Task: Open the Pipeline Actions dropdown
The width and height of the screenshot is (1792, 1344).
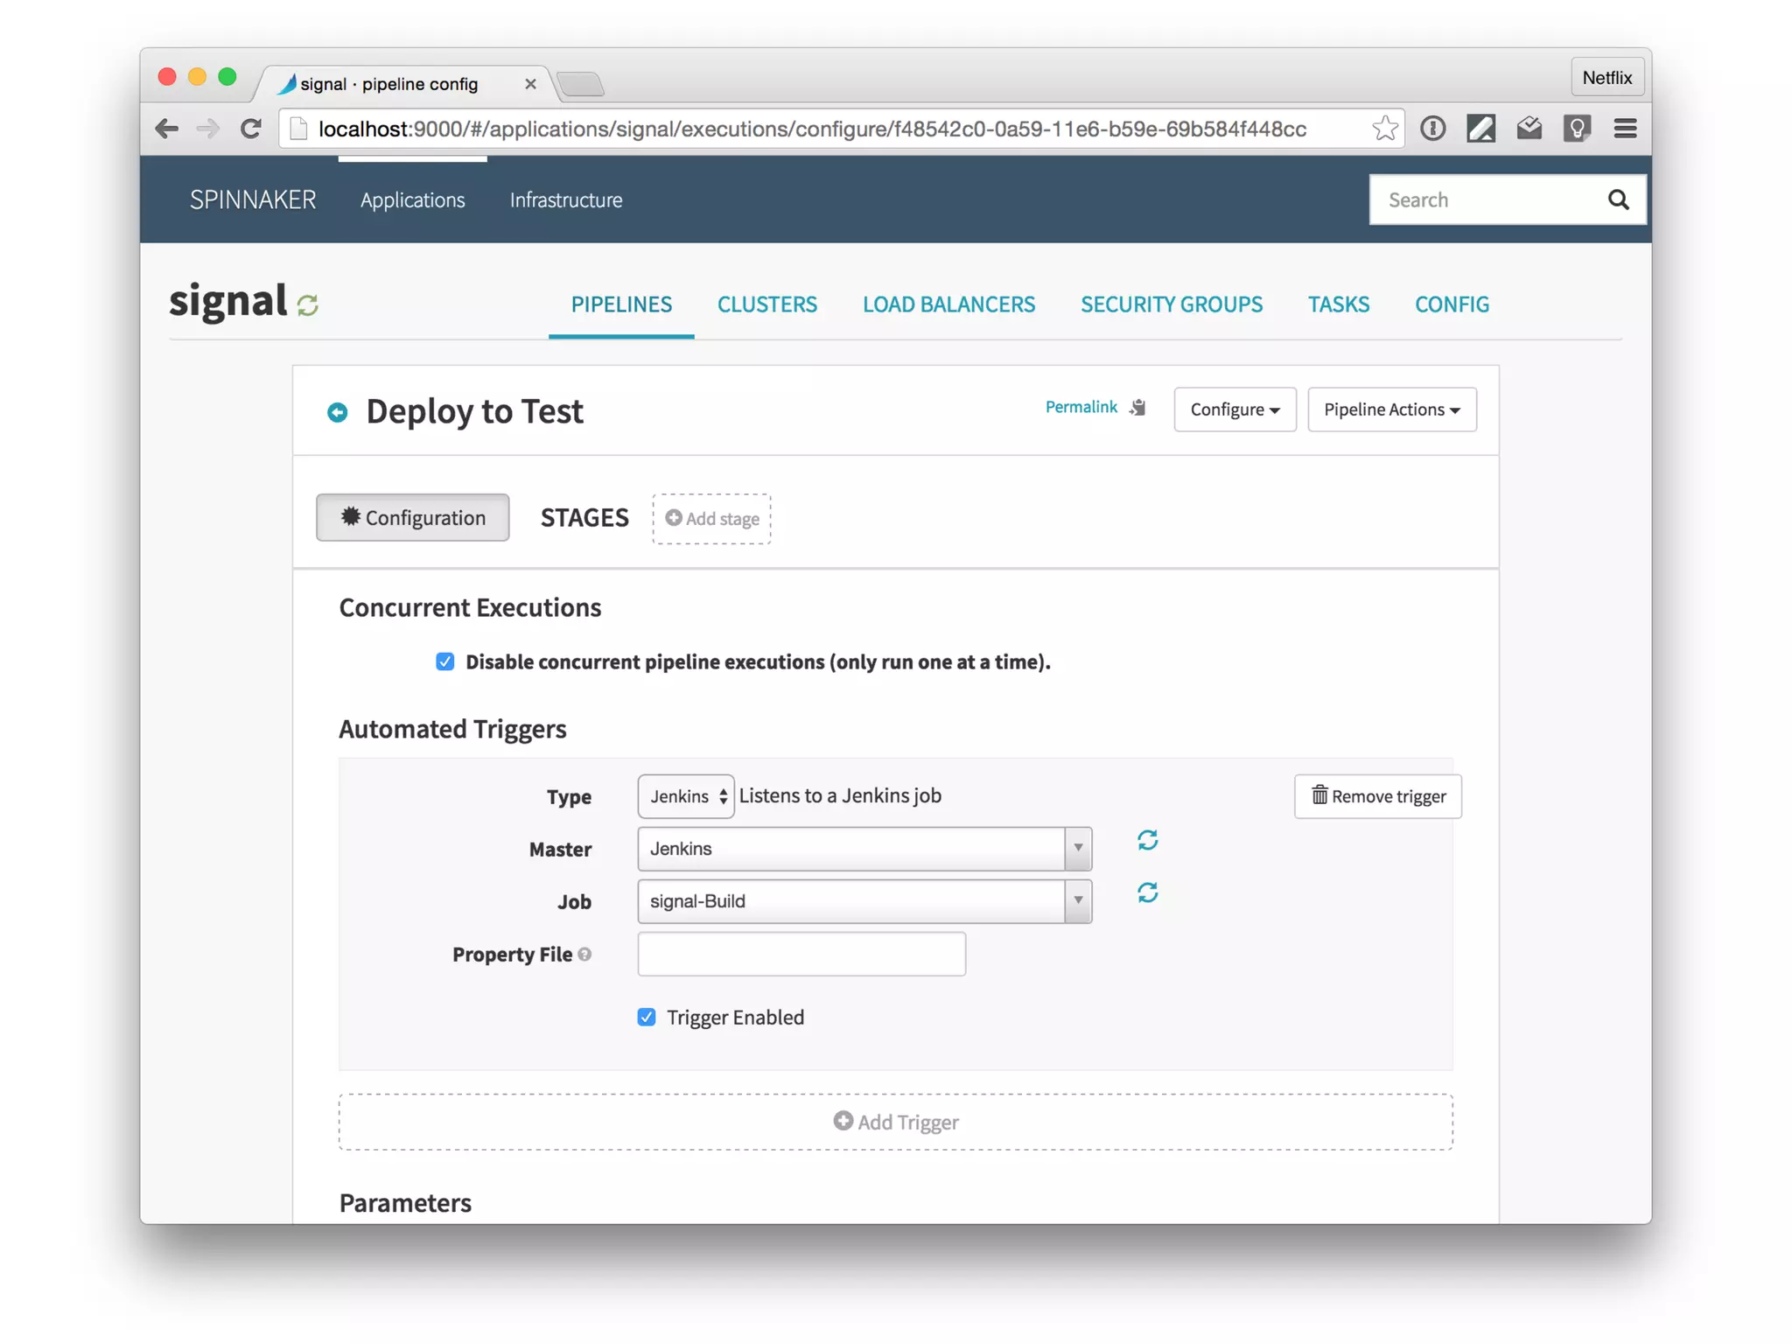Action: point(1391,409)
